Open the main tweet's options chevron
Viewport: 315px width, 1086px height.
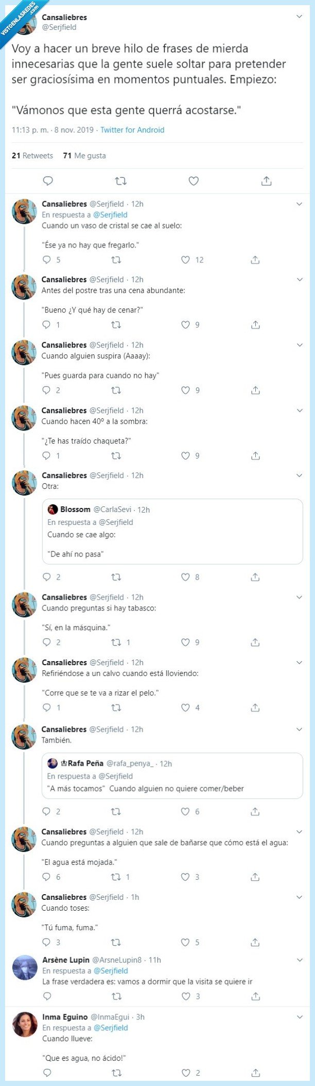point(299,15)
